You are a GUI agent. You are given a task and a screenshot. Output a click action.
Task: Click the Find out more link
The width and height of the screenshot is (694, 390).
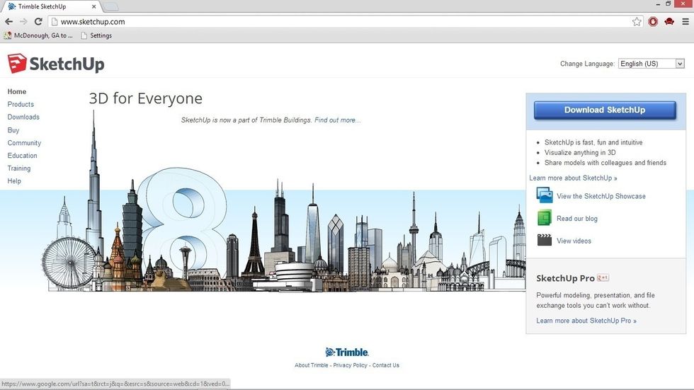click(x=337, y=120)
